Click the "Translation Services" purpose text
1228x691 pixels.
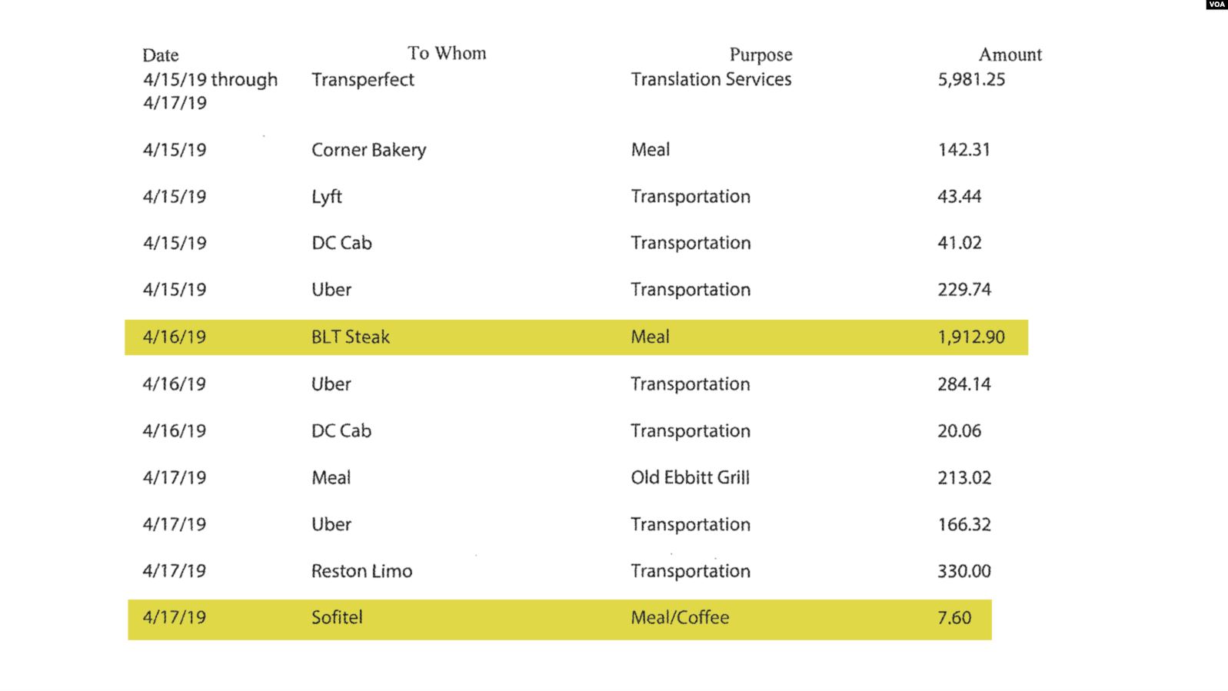click(711, 79)
